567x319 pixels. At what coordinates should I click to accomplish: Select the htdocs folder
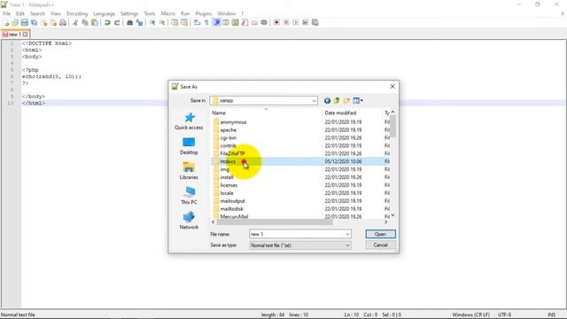(x=228, y=161)
